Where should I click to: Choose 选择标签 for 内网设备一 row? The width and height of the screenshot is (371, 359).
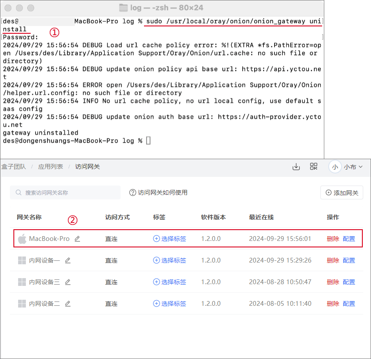170,260
